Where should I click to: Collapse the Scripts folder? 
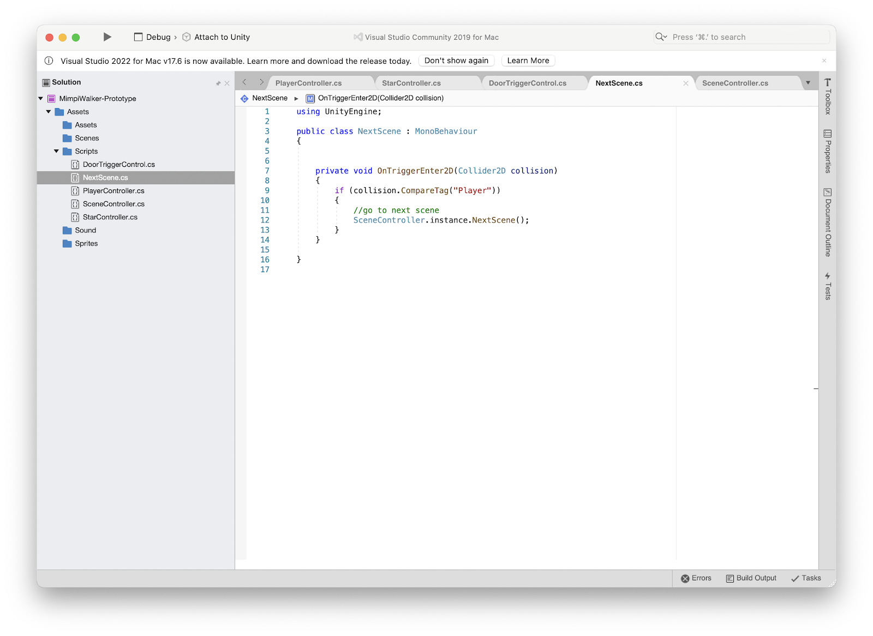57,151
